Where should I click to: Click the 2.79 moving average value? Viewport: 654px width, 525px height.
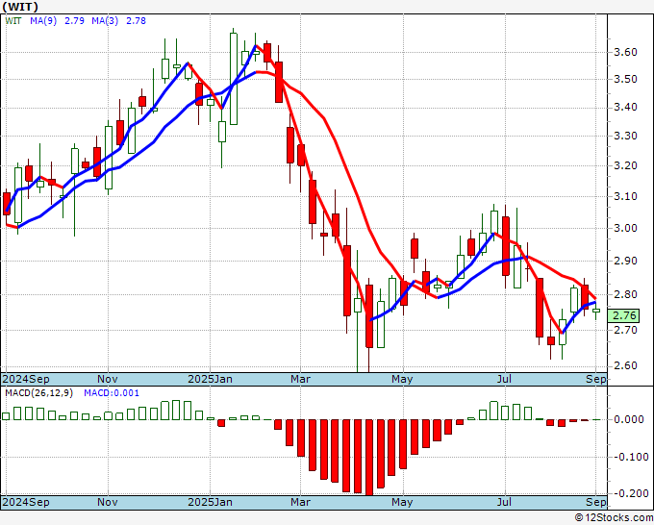(74, 21)
